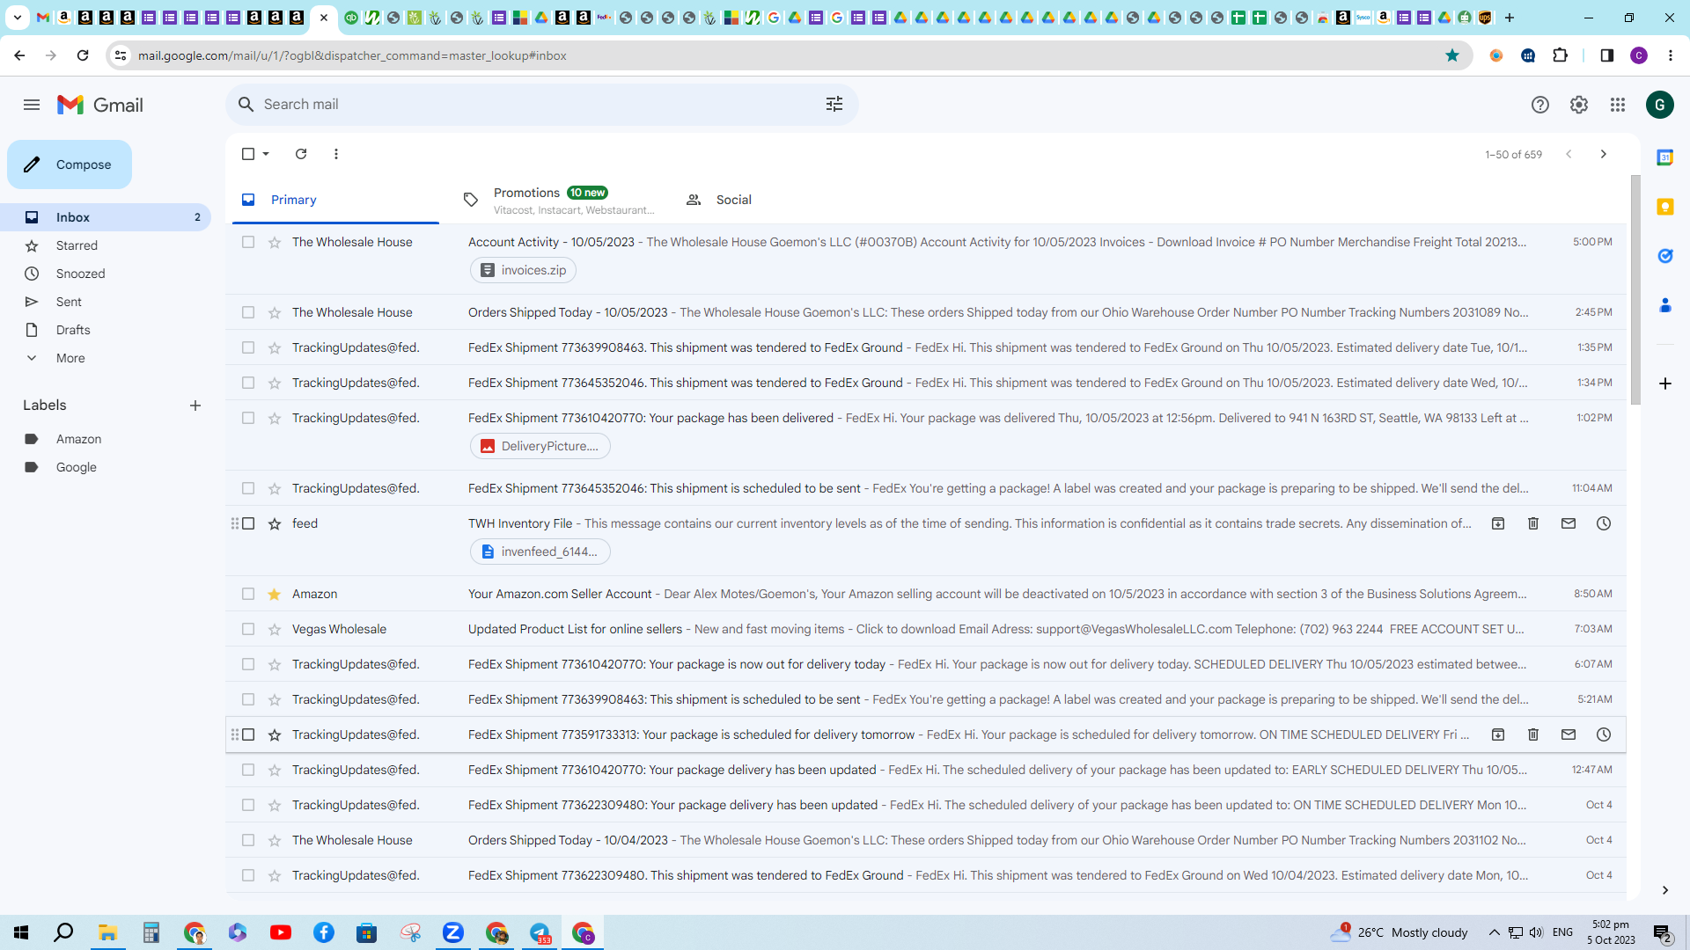Archive the FedEx Shipment 773591733313 email
Image resolution: width=1690 pixels, height=950 pixels.
click(1498, 734)
